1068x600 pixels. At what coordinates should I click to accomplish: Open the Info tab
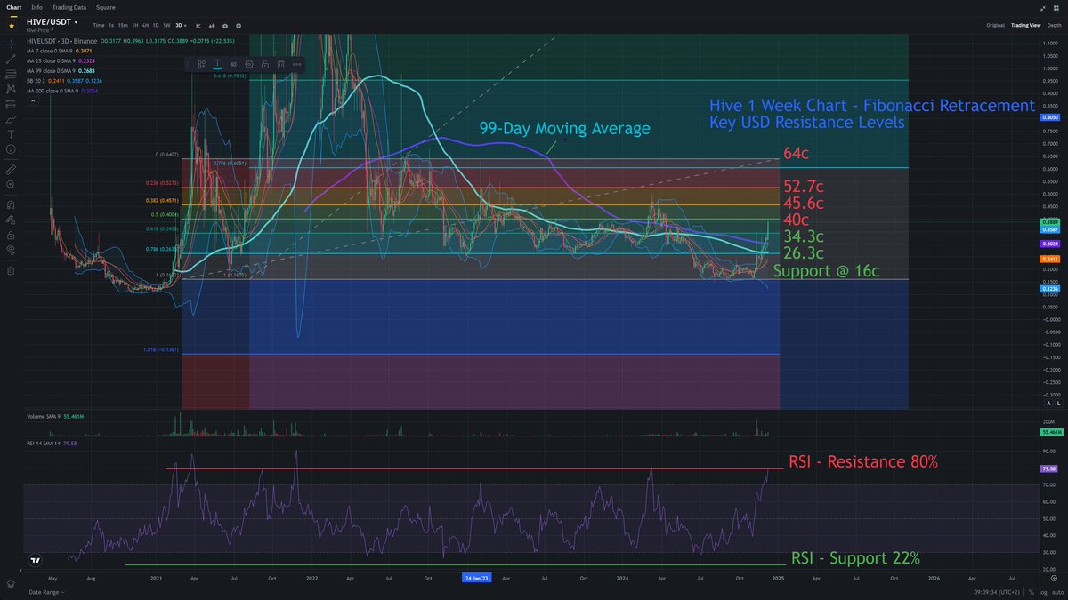point(36,7)
